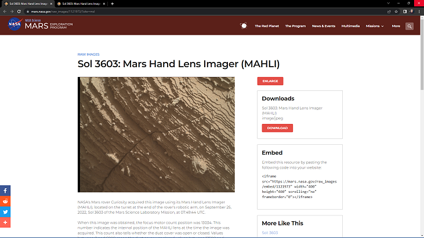
Task: Click the page vertical scrollbar thumb
Action: coord(422,54)
